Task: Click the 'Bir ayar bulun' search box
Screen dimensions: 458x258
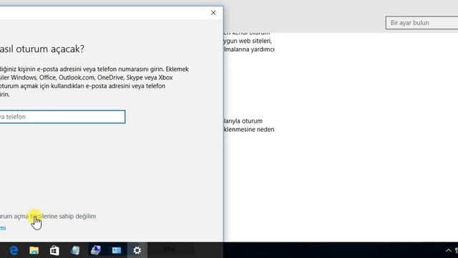Action: (x=422, y=22)
